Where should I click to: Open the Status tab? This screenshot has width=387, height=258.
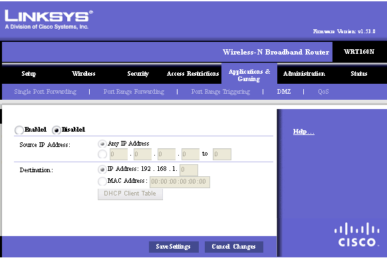359,74
